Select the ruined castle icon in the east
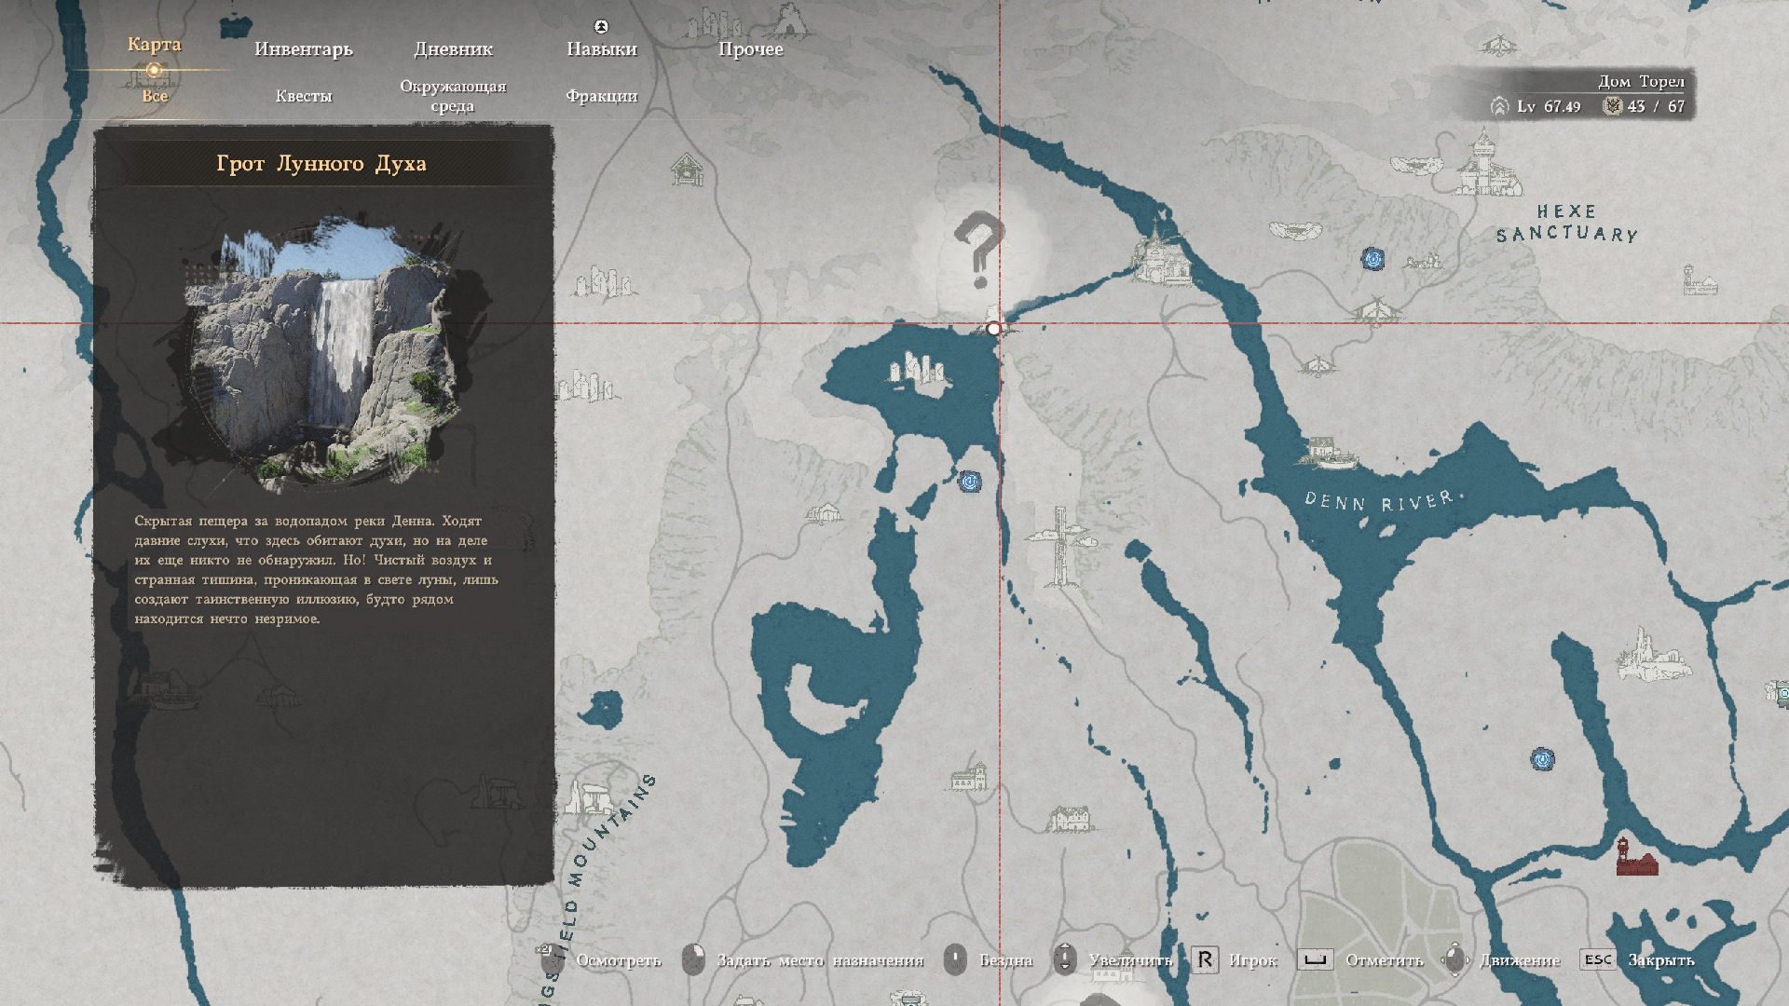Viewport: 1789px width, 1006px height. 1652,655
